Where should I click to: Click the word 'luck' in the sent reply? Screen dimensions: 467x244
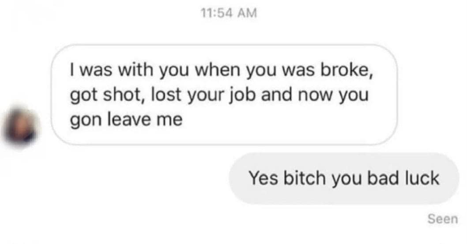(422, 178)
